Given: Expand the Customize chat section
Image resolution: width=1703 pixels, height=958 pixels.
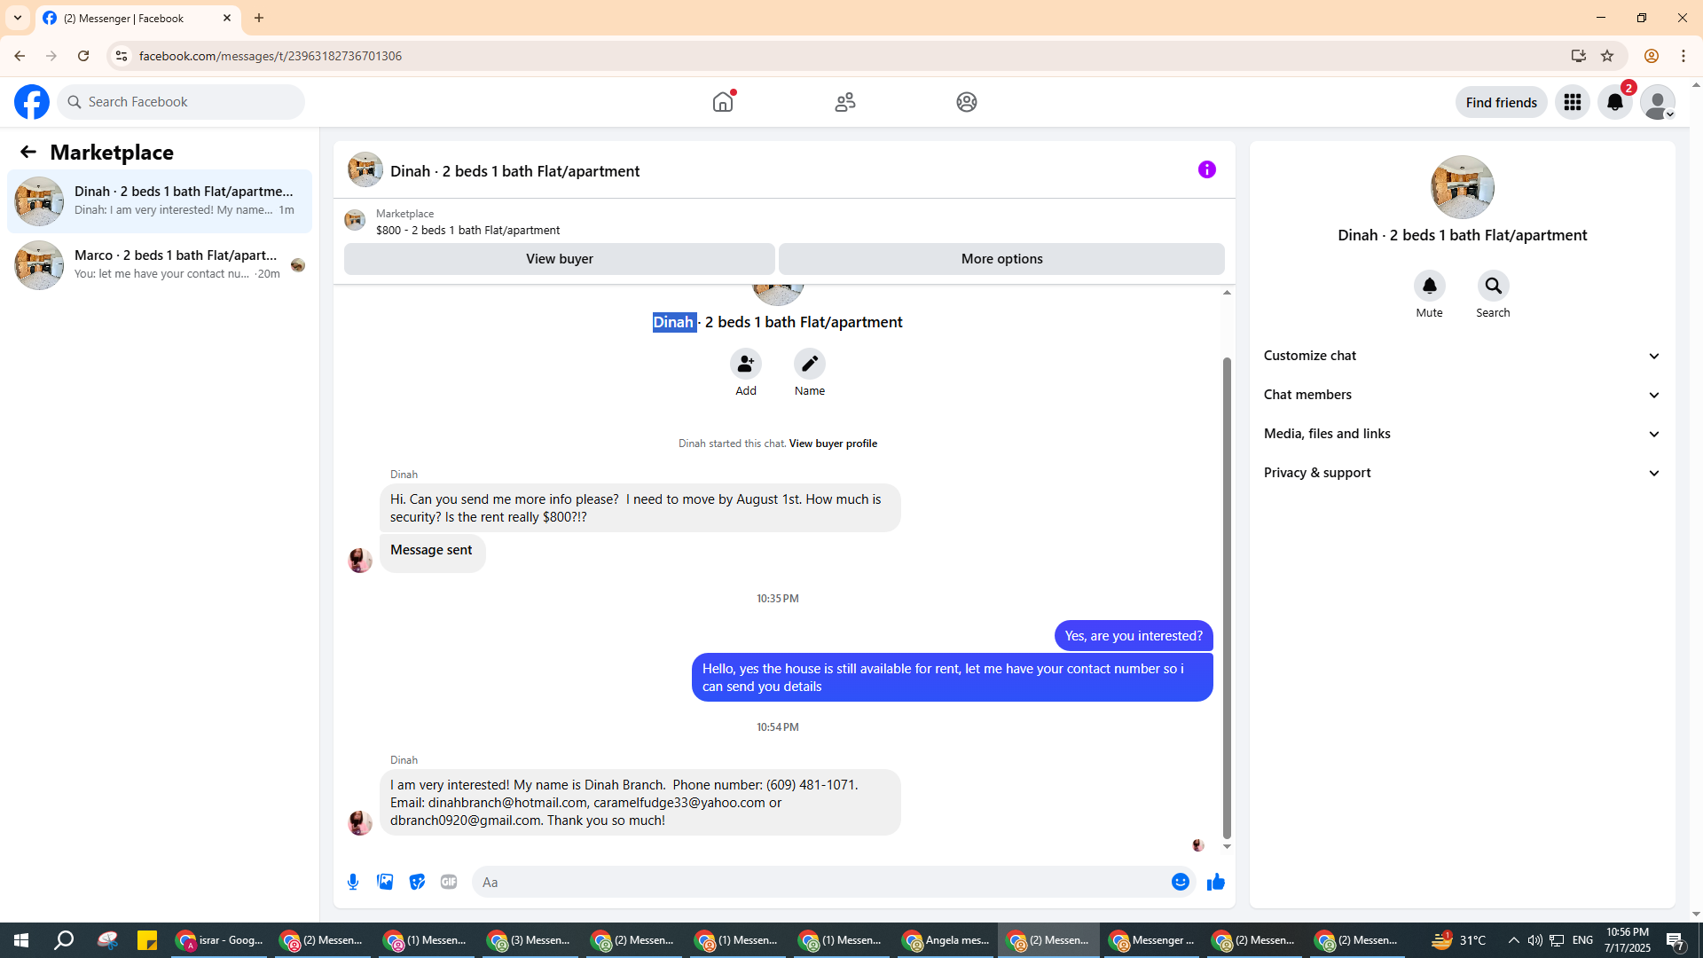Looking at the screenshot, I should pyautogui.click(x=1462, y=356).
